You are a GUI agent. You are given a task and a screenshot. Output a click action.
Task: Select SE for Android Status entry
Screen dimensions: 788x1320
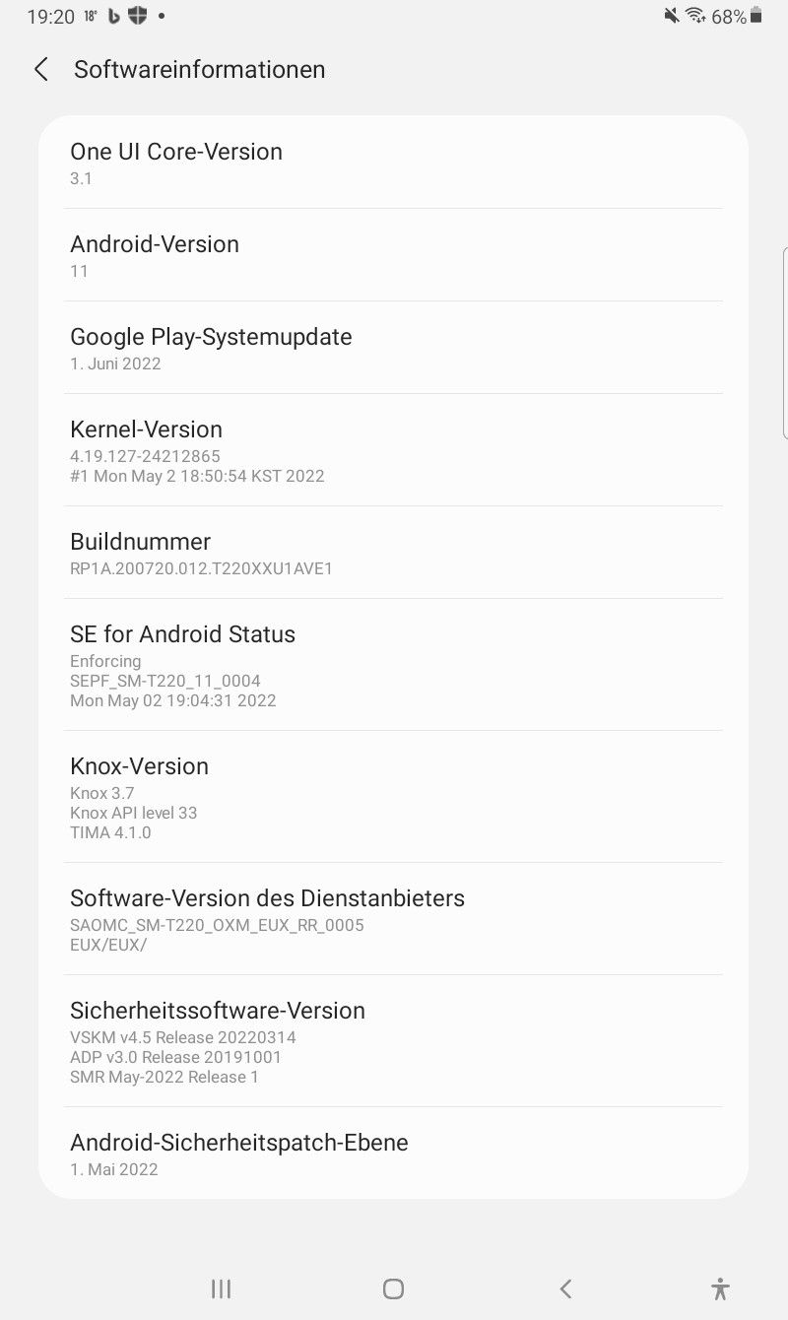coord(394,665)
